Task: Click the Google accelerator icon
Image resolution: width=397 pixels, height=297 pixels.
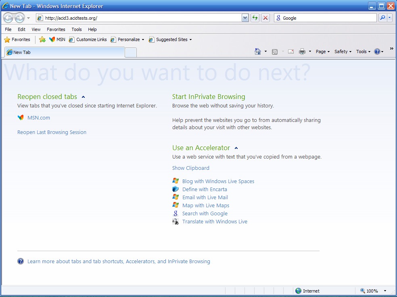Action: click(x=176, y=213)
